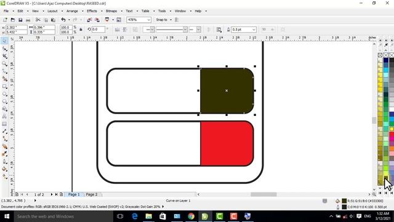Open File Explorer from the taskbar

click(148, 216)
